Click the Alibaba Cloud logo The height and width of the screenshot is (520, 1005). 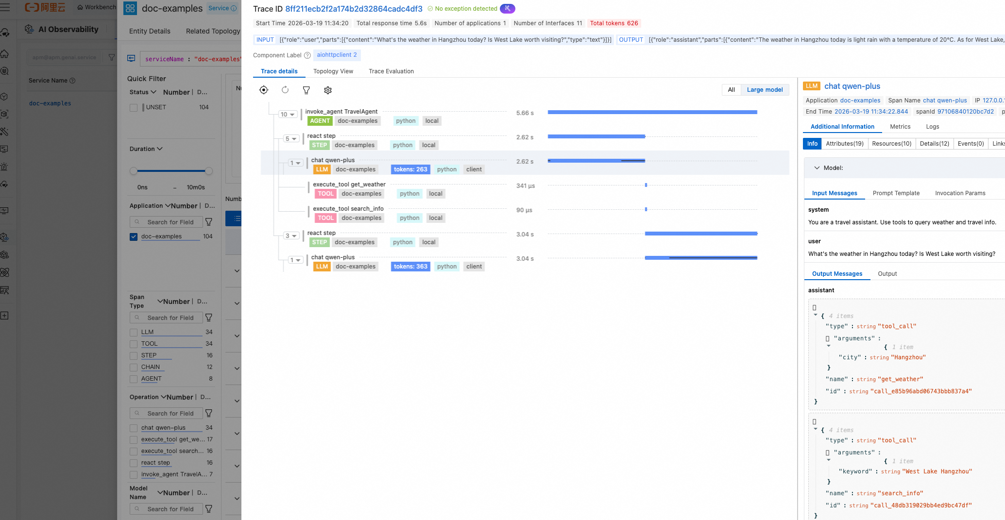tap(45, 7)
